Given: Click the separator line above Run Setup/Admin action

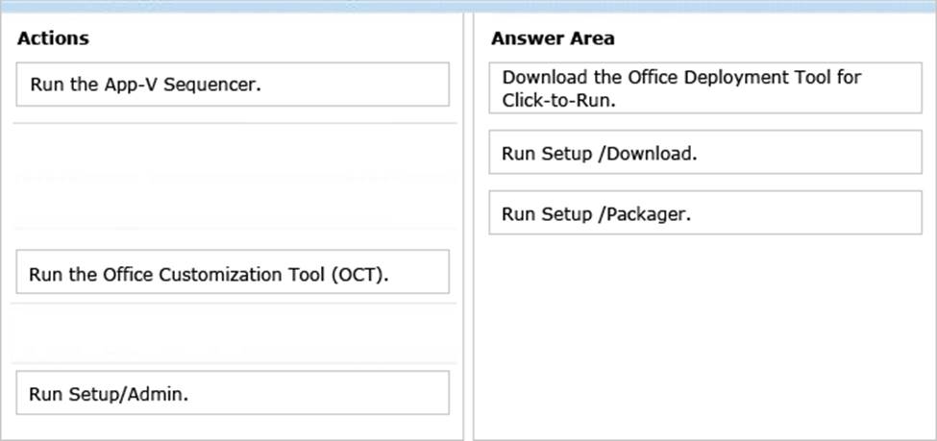Looking at the screenshot, I should pyautogui.click(x=234, y=363).
